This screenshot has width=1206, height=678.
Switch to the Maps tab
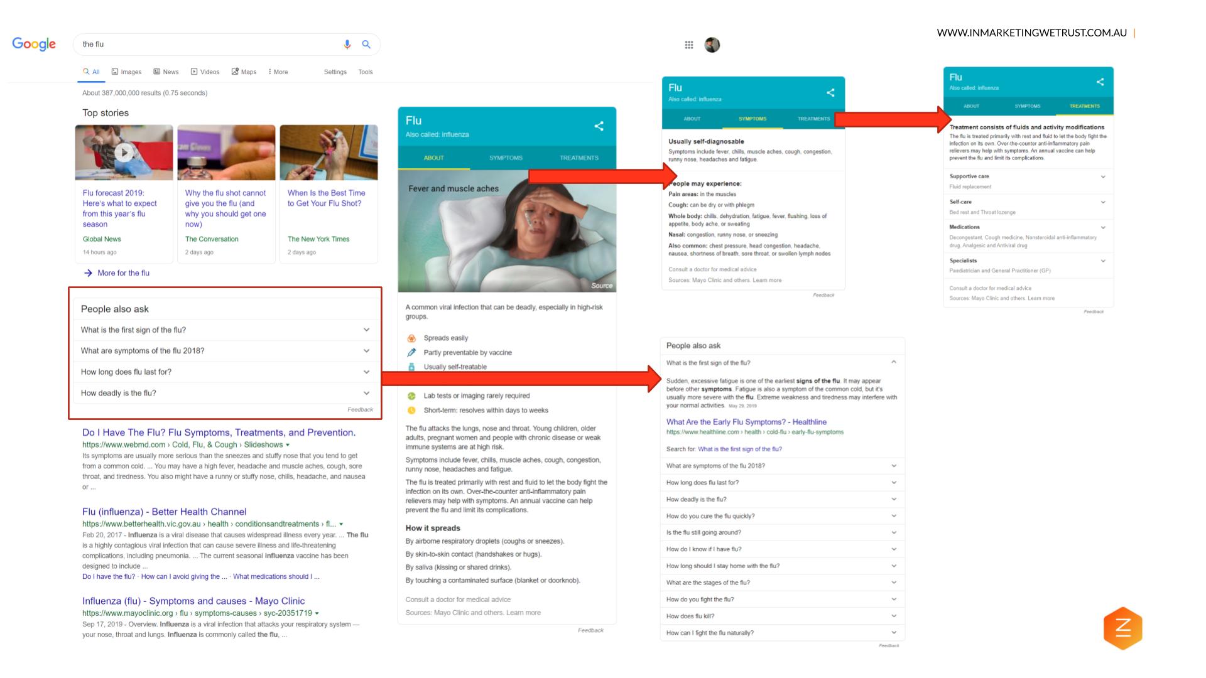(x=244, y=72)
